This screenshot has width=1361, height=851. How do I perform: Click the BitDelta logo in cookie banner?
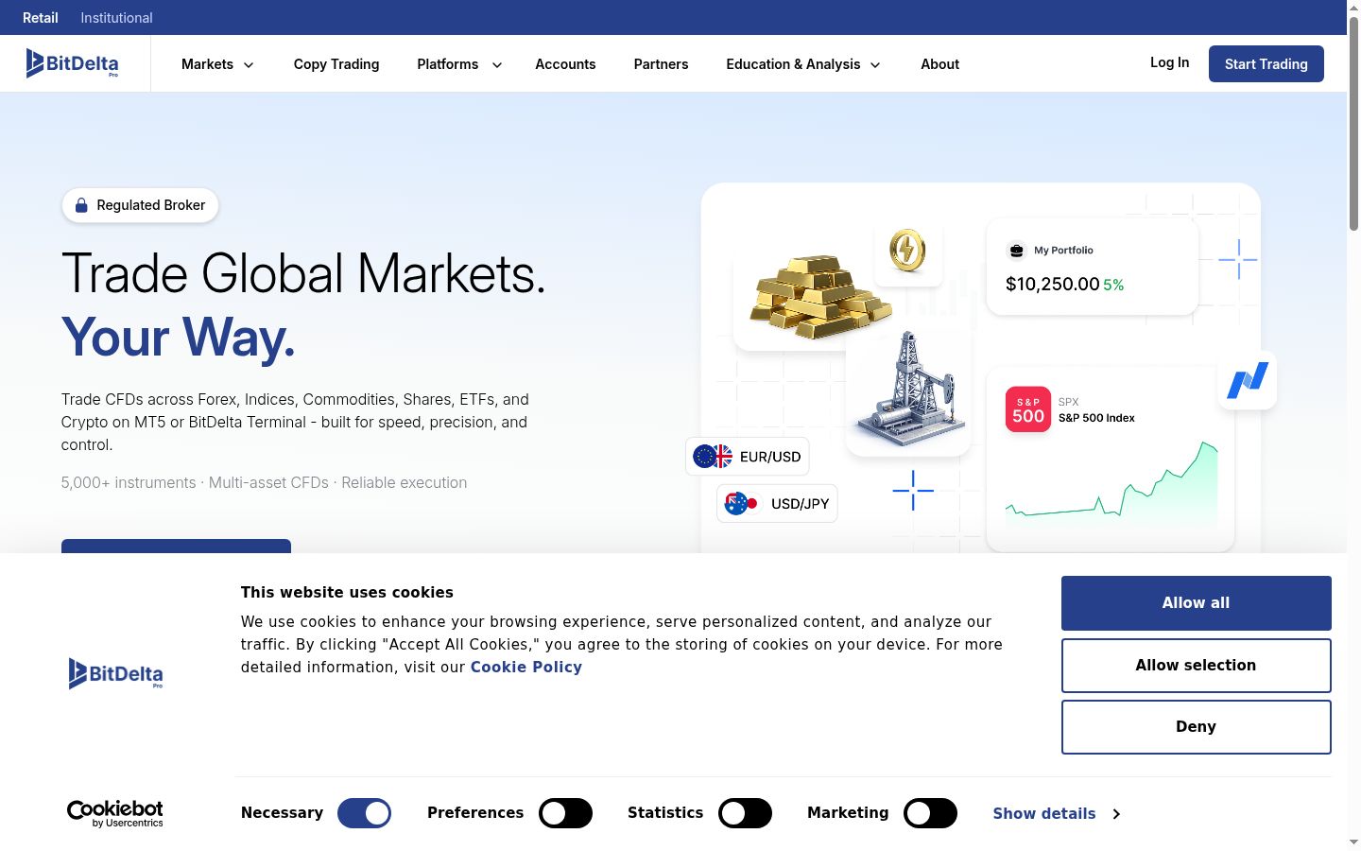pyautogui.click(x=115, y=673)
